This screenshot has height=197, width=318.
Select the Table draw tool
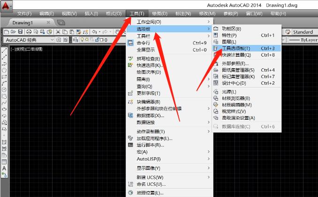click(4, 162)
